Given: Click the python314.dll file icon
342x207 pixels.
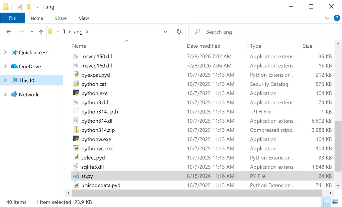Looking at the screenshot, I should pyautogui.click(x=76, y=121).
